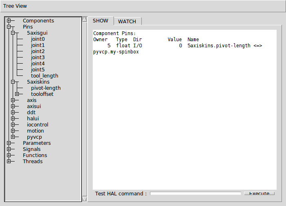Image resolution: width=286 pixels, height=206 pixels.
Task: Expand the Parameters node
Action: 9,143
